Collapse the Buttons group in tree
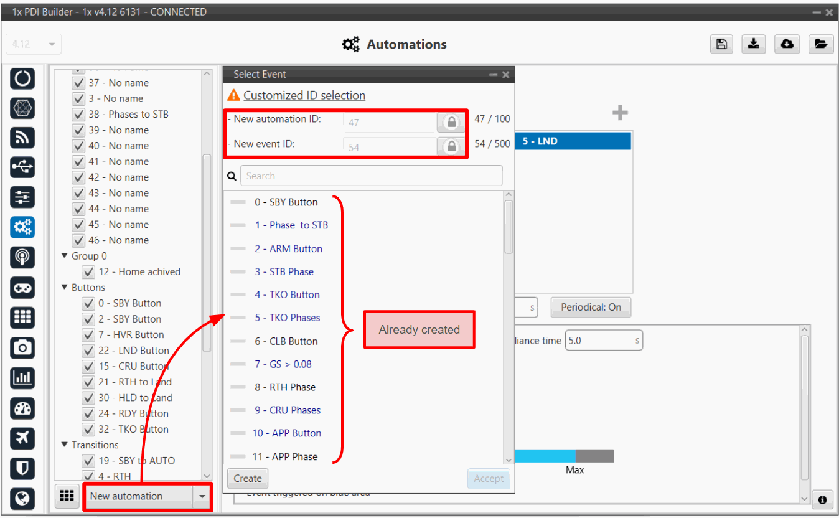The height and width of the screenshot is (518, 839). click(x=65, y=288)
